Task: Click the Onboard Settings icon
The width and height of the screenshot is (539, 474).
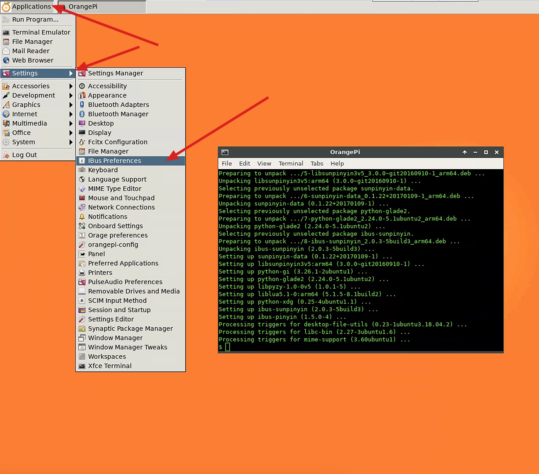Action: tap(82, 226)
